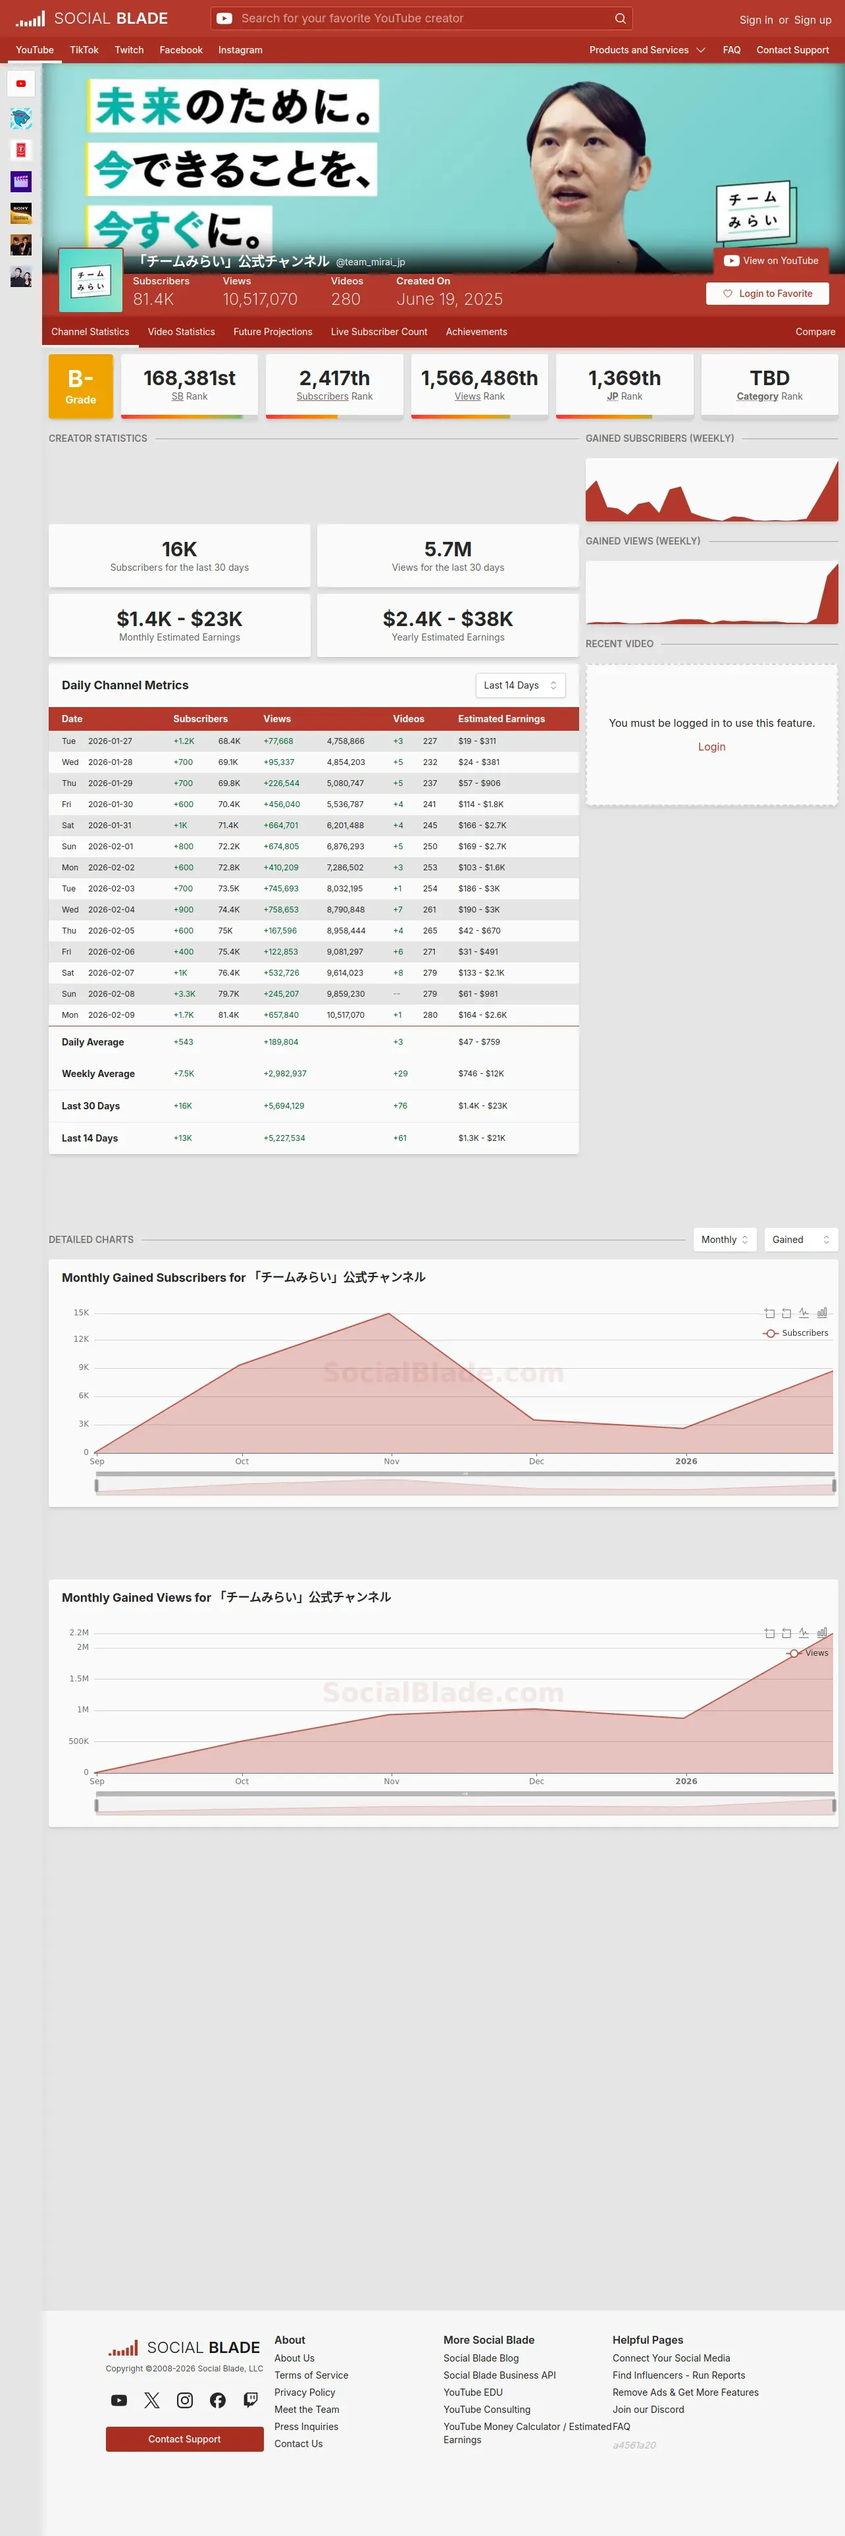This screenshot has height=2536, width=845.
Task: Toggle the Subscribers legend series
Action: point(796,1333)
